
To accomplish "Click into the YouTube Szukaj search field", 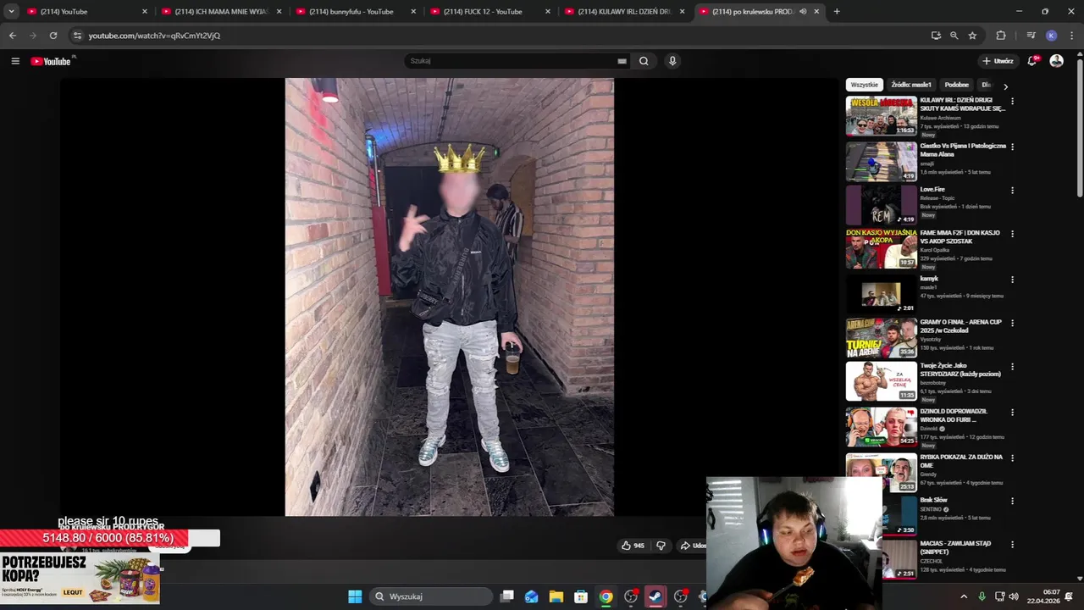I will coord(512,61).
